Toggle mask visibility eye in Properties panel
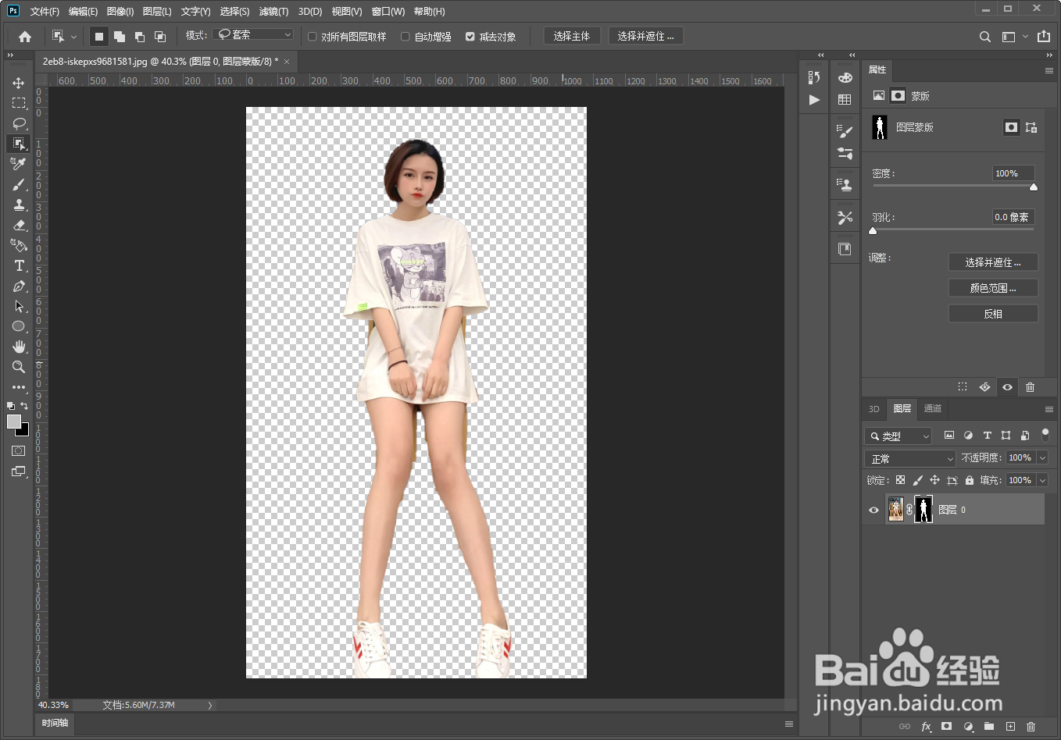Screen dimensions: 1061x740 pyautogui.click(x=1007, y=387)
